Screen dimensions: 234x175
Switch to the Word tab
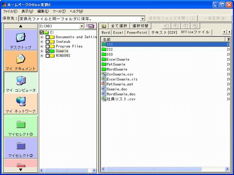106,33
